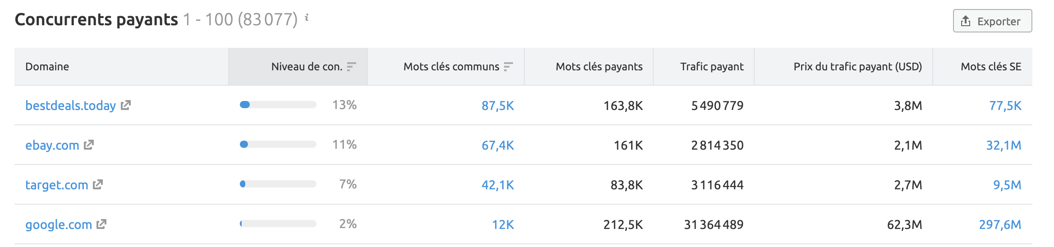
Task: Click bestdeals.today competition level bar
Action: 278,105
